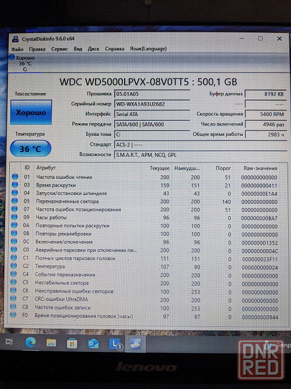Open File Explorer from the taskbar
This screenshot has height=389, width=291.
(51, 343)
